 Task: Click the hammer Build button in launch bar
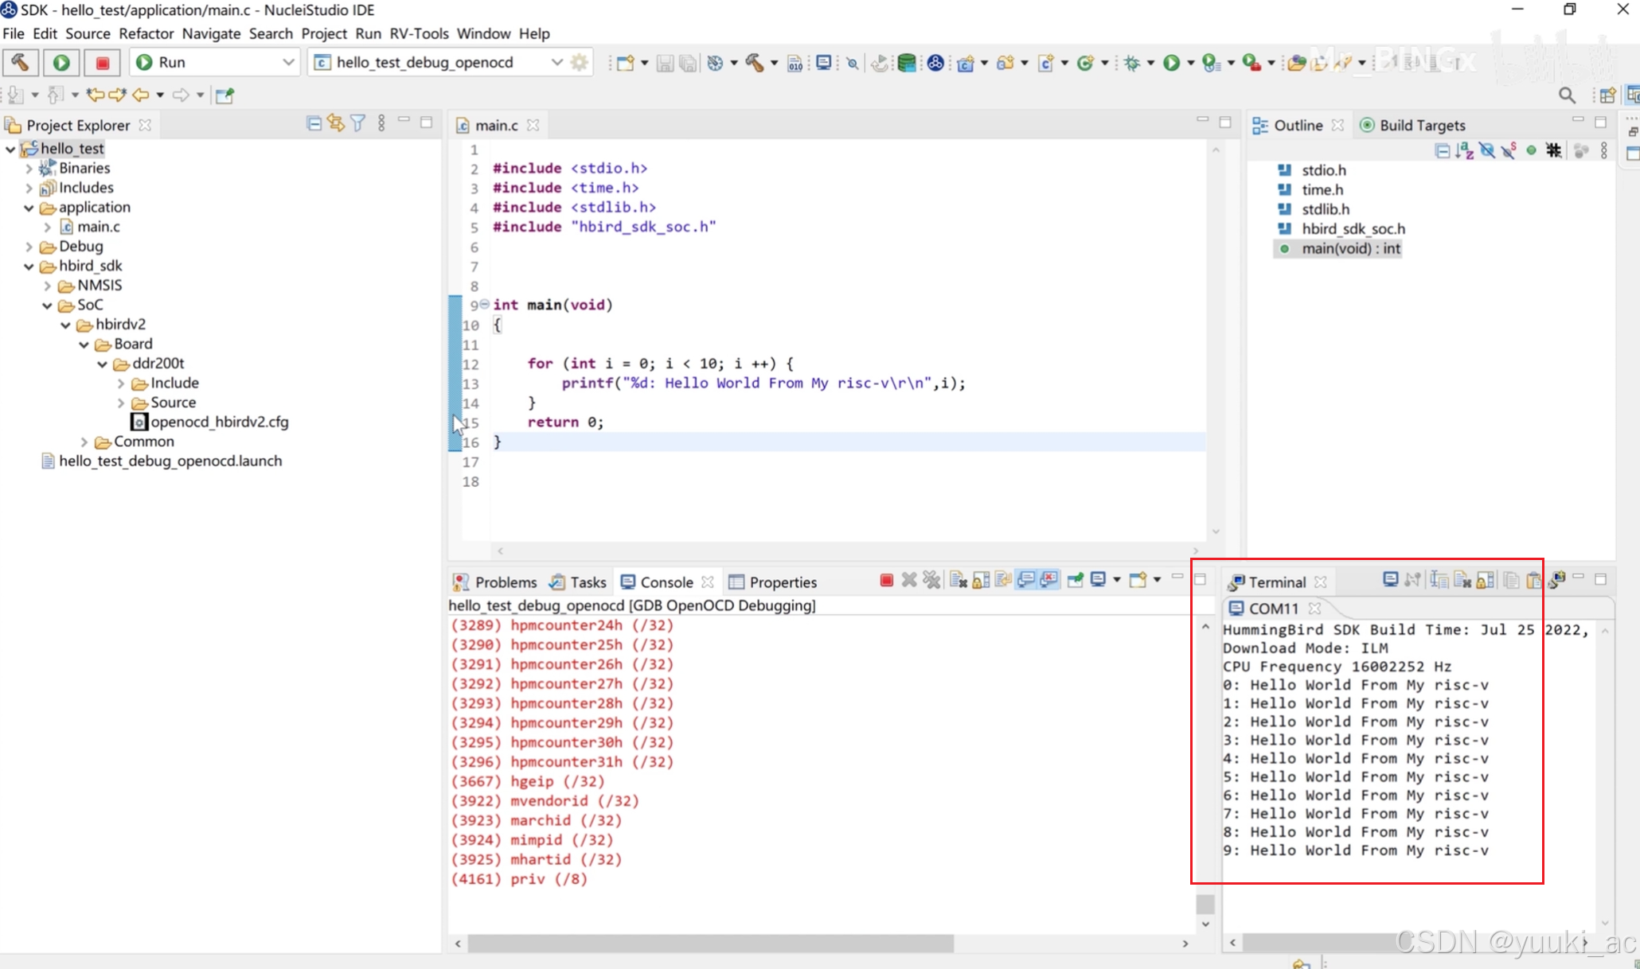(20, 62)
